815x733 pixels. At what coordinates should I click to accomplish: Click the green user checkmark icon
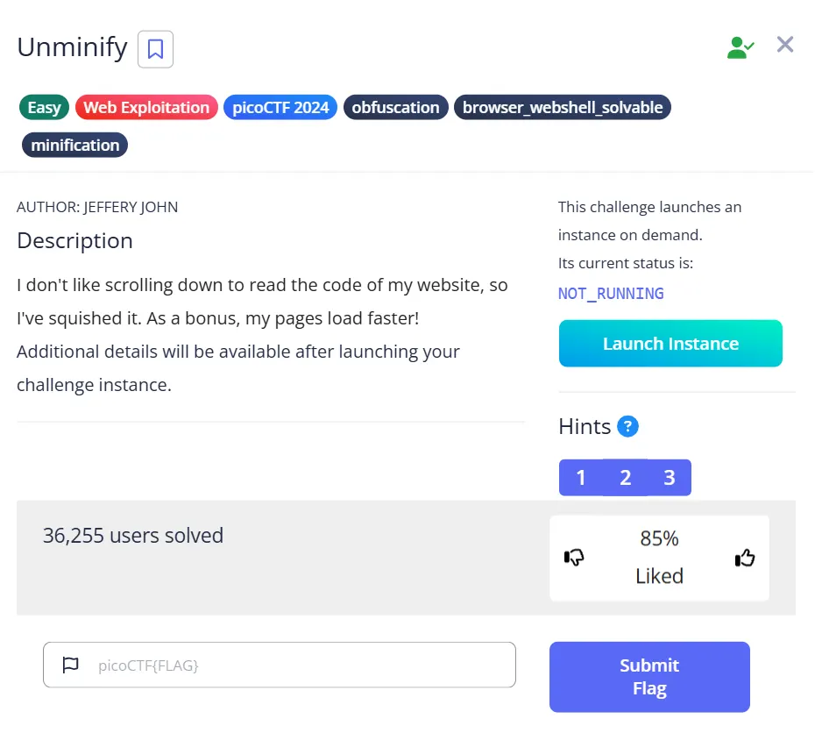coord(741,46)
